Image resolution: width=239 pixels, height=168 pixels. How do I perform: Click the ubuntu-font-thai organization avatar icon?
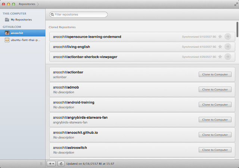[x=7, y=40]
